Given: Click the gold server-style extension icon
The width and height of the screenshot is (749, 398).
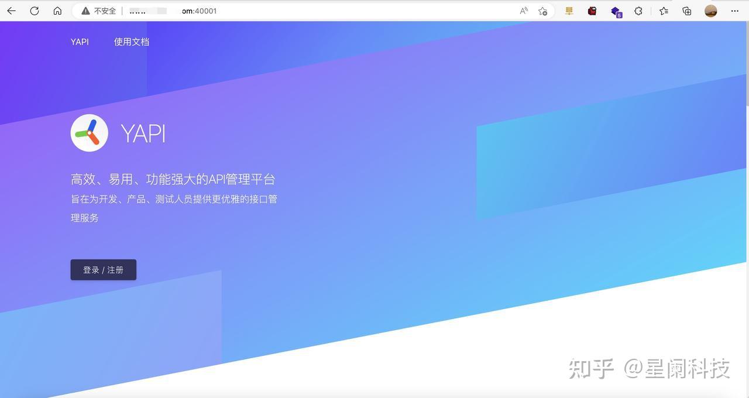Looking at the screenshot, I should tap(568, 11).
